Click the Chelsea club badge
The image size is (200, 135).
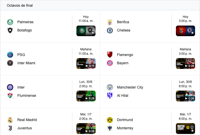[x=110, y=30]
